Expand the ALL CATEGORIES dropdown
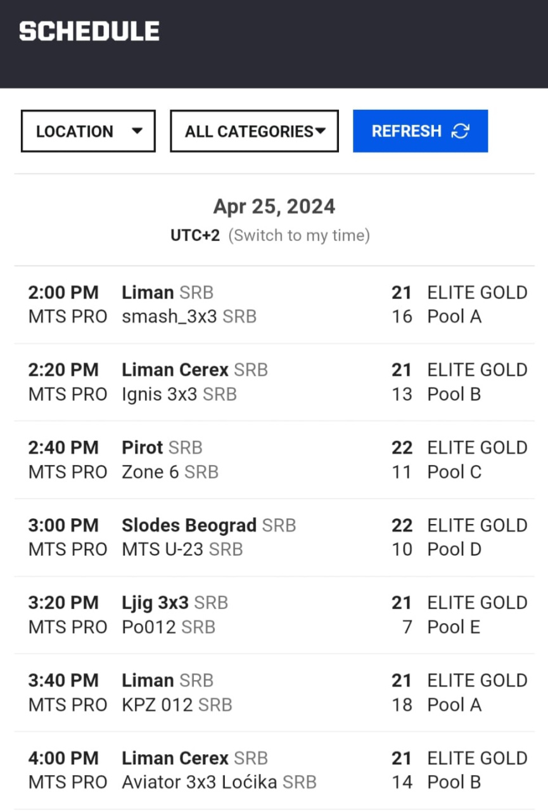 [254, 131]
